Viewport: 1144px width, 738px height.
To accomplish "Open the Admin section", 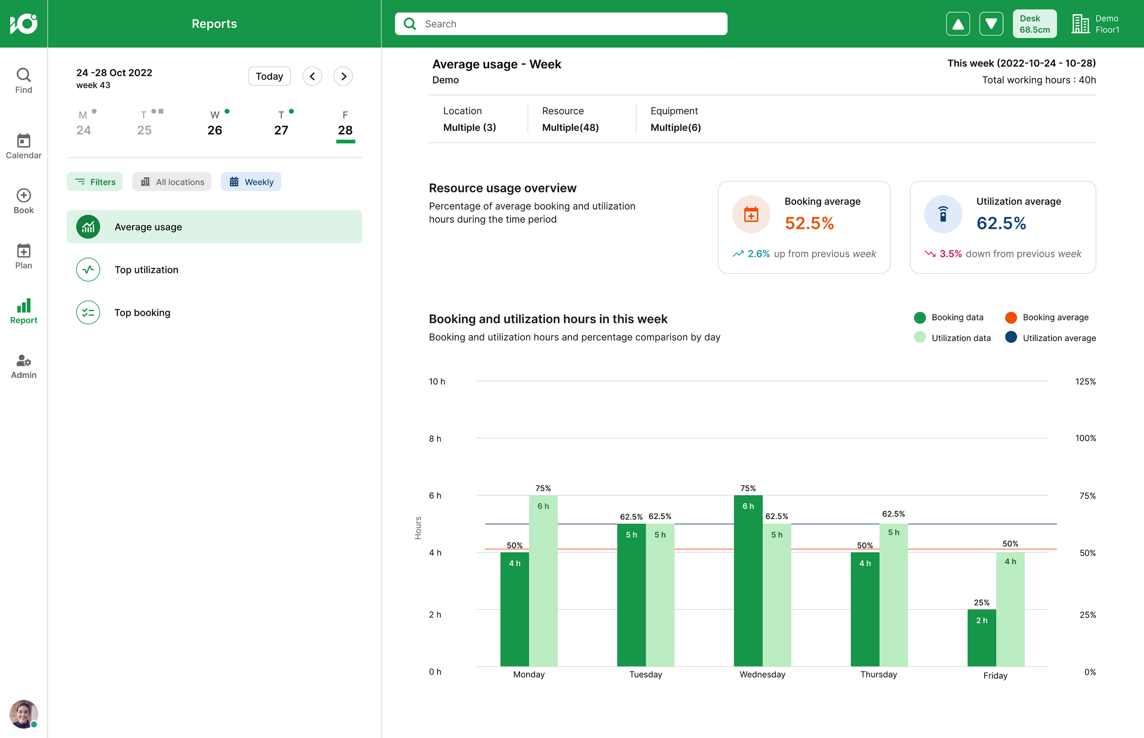I will point(23,367).
